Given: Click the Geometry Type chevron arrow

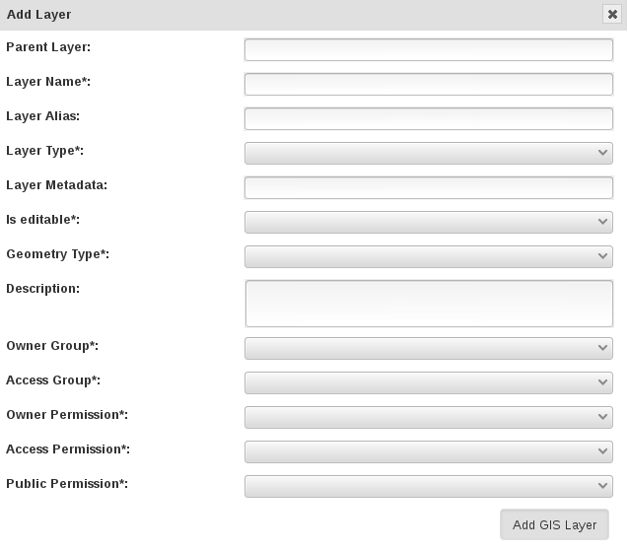Looking at the screenshot, I should [602, 256].
